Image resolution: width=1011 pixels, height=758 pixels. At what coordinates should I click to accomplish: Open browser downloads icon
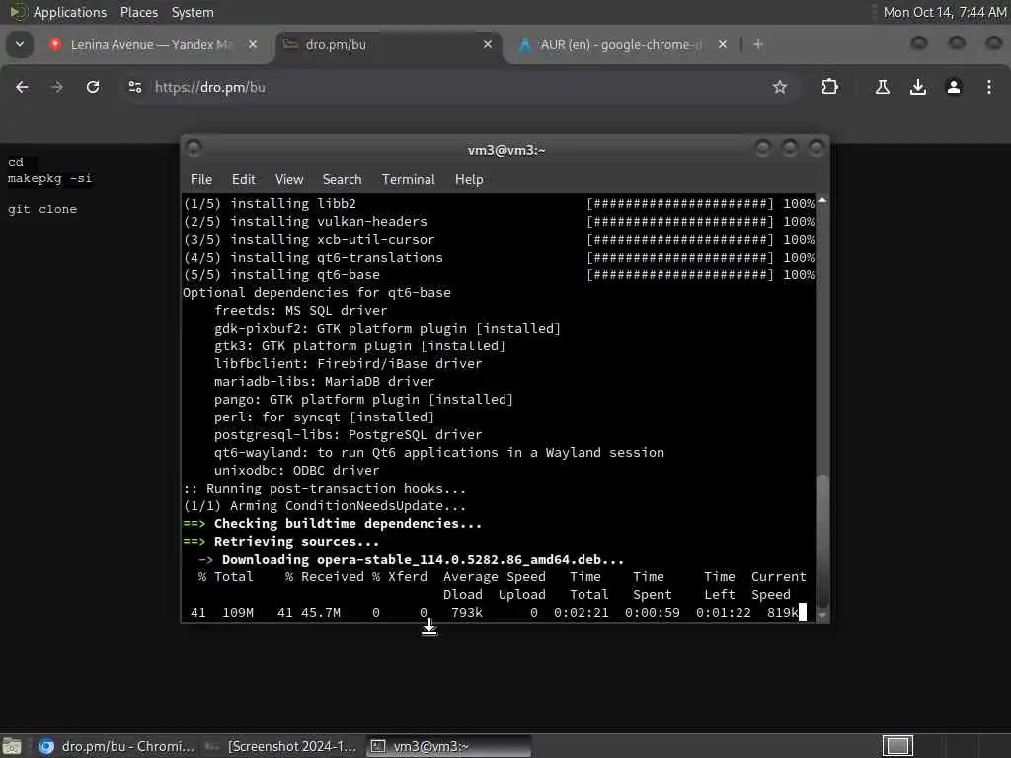click(x=917, y=87)
